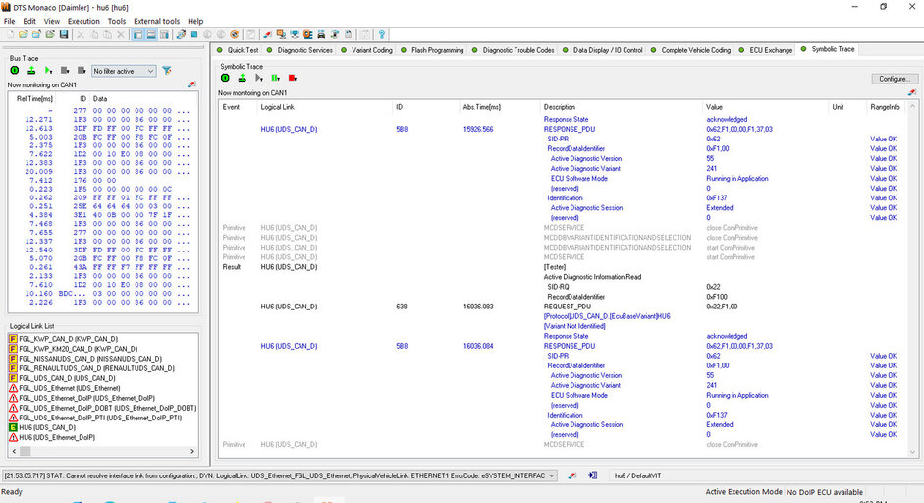Click the Save icon in main toolbar

pyautogui.click(x=64, y=34)
